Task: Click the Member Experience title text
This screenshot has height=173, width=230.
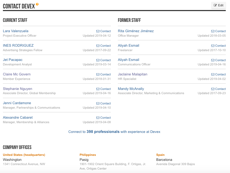Action: [17, 79]
